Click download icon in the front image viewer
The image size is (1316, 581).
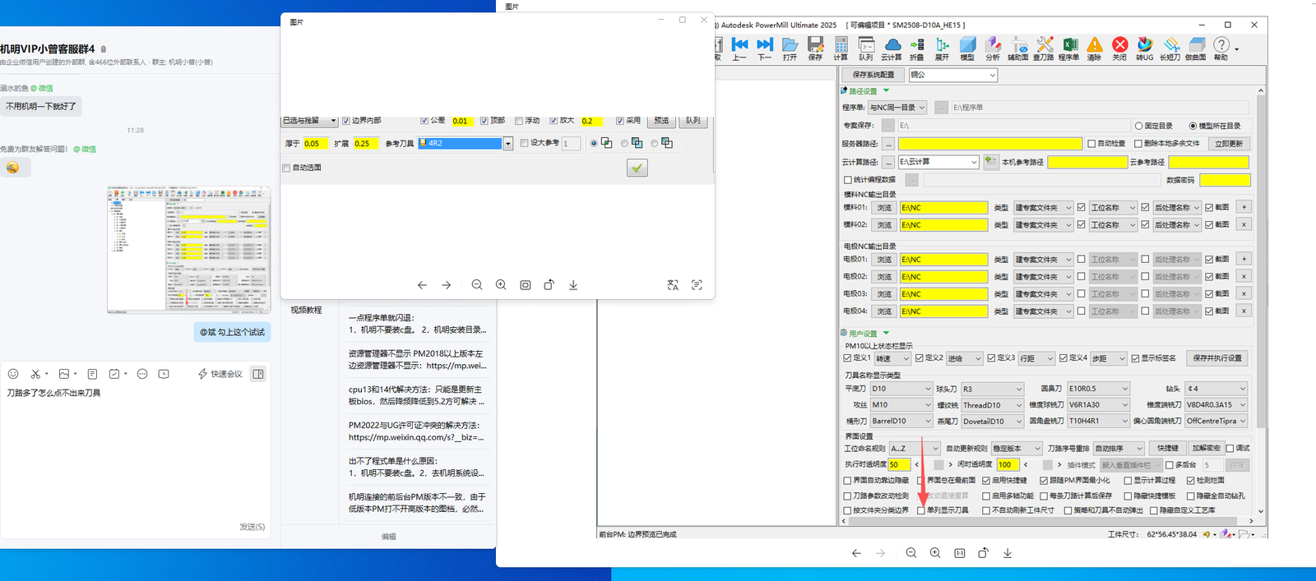(573, 284)
